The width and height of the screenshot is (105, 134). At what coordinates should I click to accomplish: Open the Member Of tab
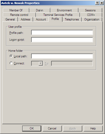(x=16, y=10)
